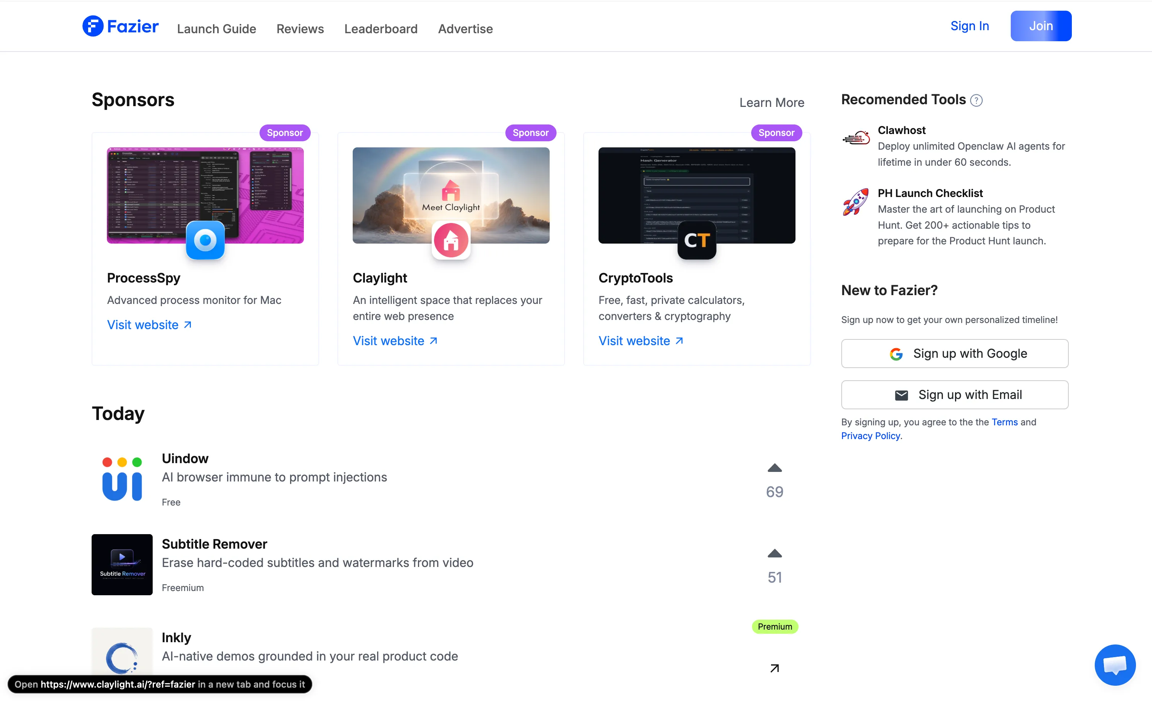Open the Leaderboard page
Viewport: 1152px width, 701px height.
tap(381, 29)
